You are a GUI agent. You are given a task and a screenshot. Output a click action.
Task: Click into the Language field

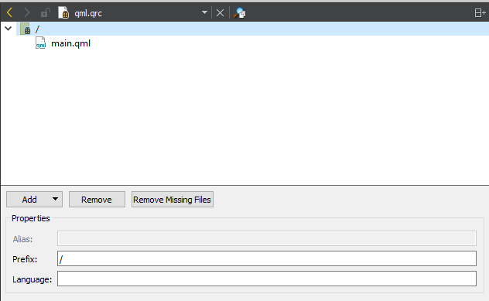tap(267, 279)
